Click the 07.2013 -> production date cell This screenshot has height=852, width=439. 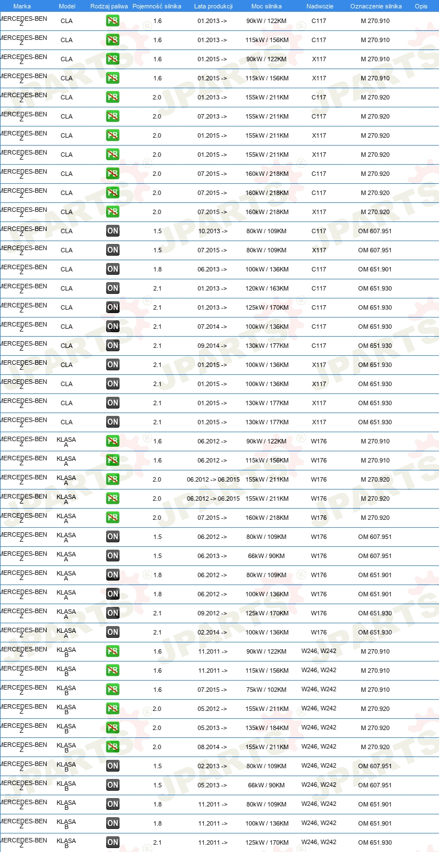[213, 116]
